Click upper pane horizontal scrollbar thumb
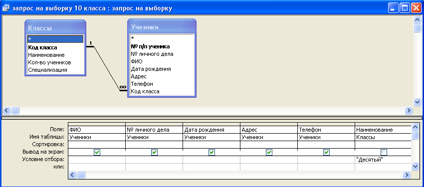 [15, 110]
